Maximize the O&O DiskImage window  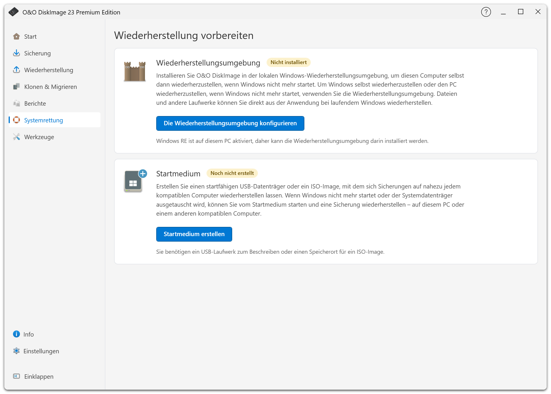coord(521,12)
